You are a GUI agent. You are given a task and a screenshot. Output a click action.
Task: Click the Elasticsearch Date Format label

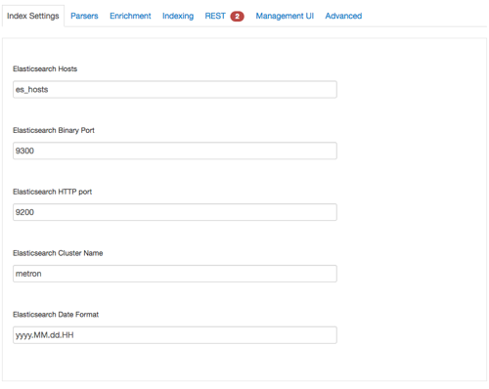point(56,315)
